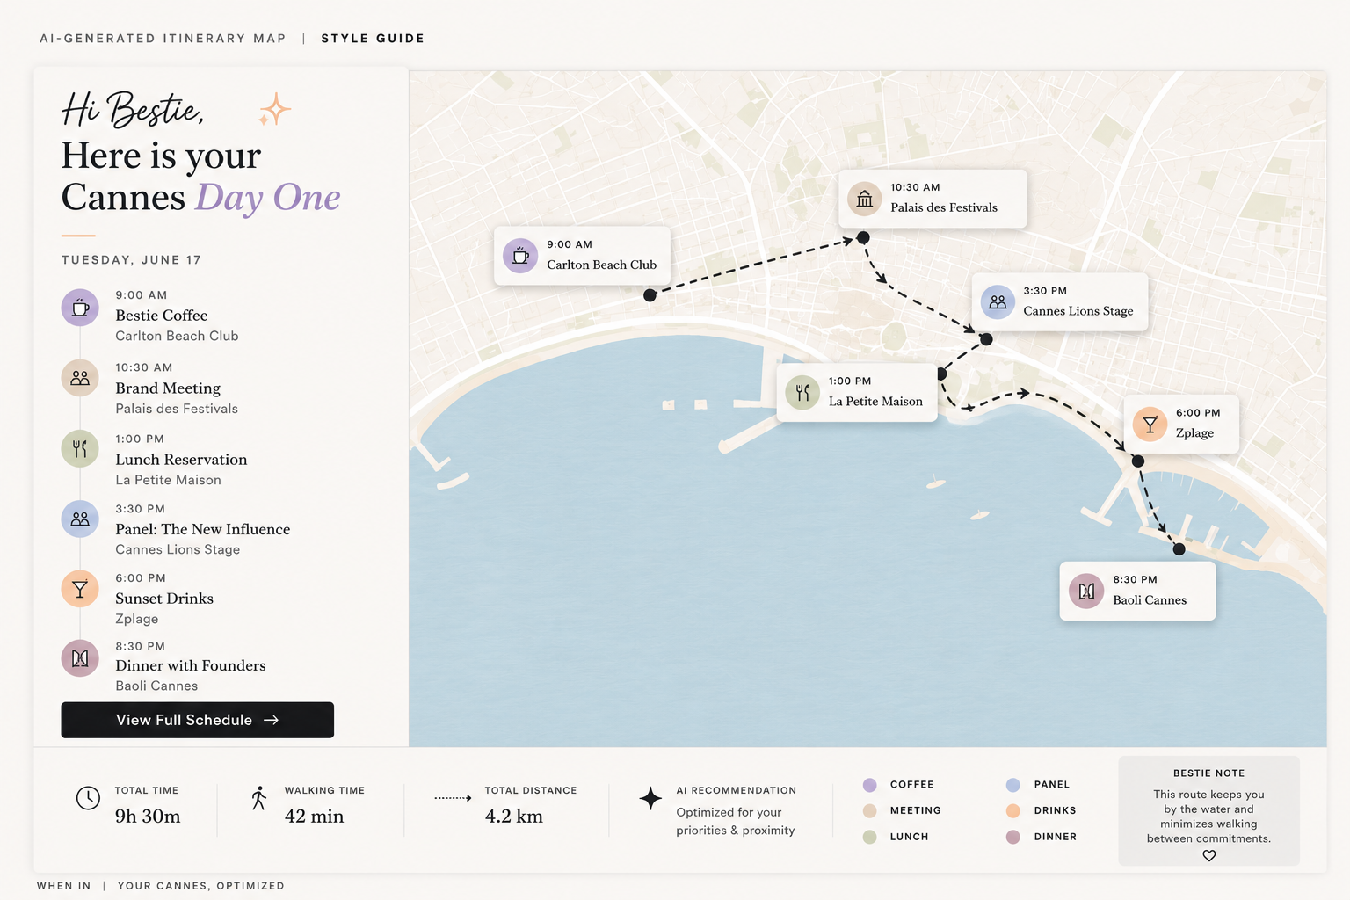Screen dimensions: 1350x900
Task: Click the Lunch Reservation schedule title
Action: tap(181, 460)
